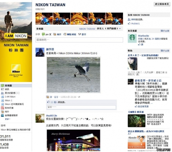Open the wall filter dropdown arrow

click(x=120, y=29)
